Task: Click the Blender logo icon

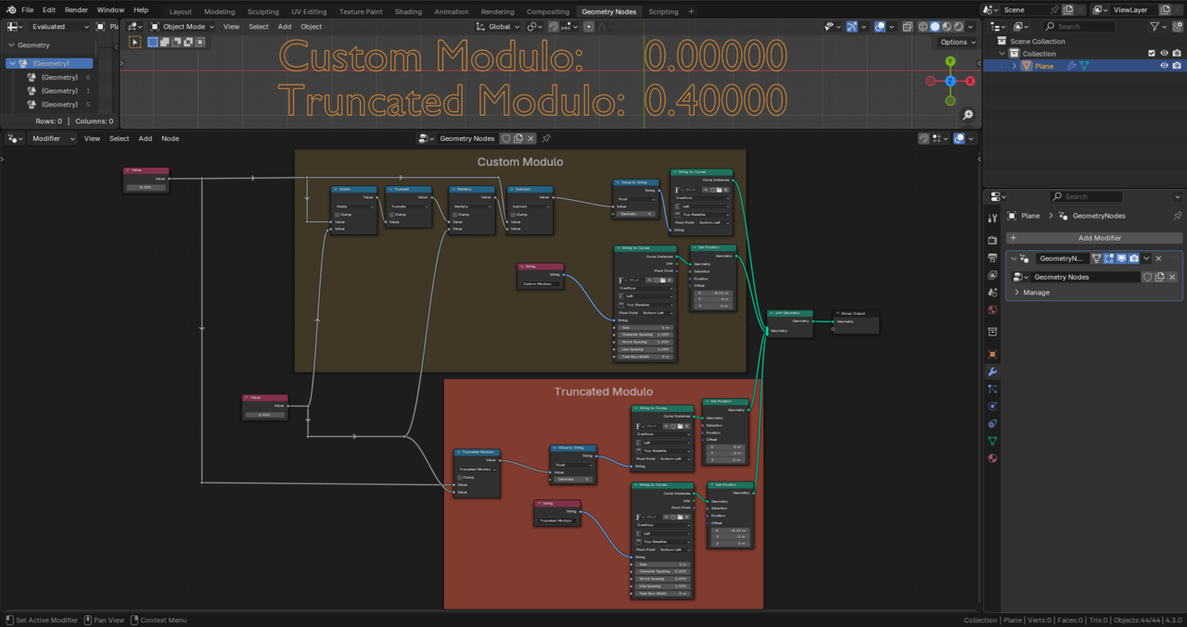Action: pos(9,10)
